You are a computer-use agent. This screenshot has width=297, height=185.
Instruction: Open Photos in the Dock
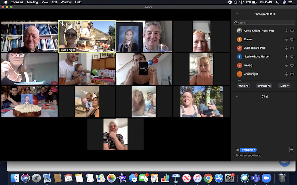(x=111, y=178)
